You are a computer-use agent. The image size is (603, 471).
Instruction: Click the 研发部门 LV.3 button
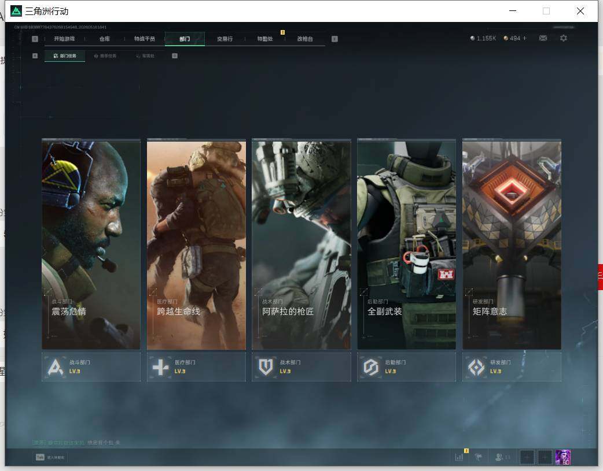(512, 367)
